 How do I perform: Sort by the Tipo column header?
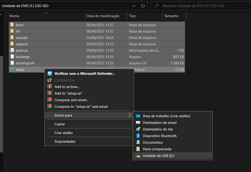click(145, 16)
